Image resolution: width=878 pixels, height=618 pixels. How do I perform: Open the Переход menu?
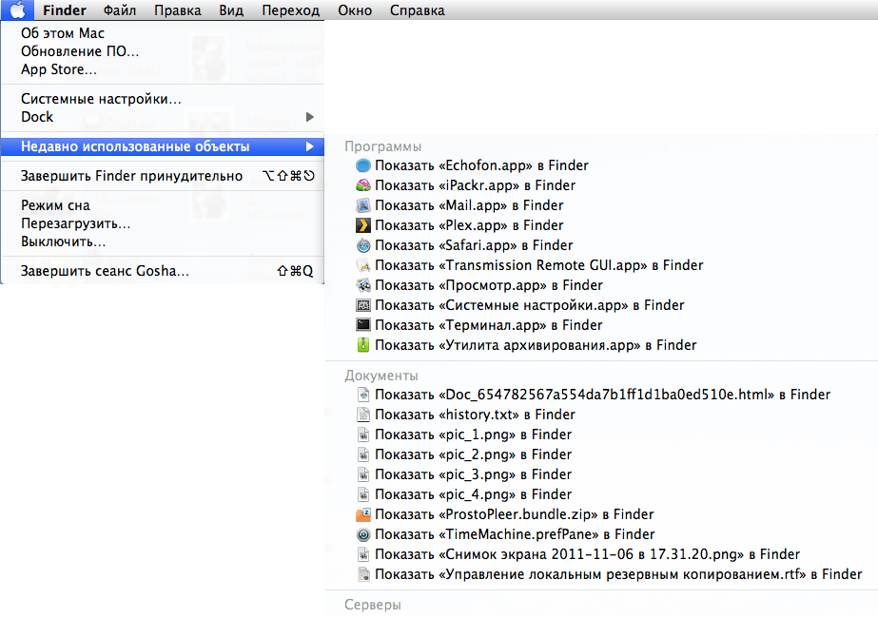(x=291, y=10)
